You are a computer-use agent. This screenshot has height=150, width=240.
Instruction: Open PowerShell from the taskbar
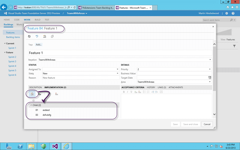(x=20, y=146)
